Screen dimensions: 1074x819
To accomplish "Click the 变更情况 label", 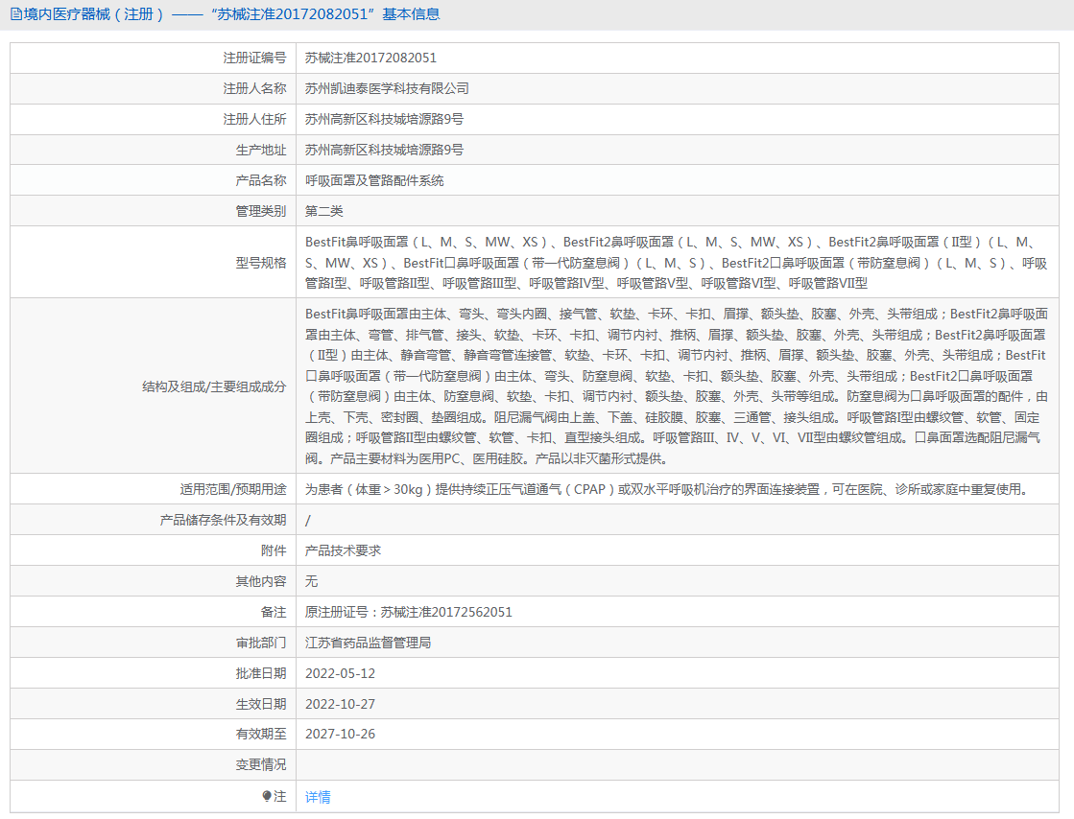I will 261,765.
